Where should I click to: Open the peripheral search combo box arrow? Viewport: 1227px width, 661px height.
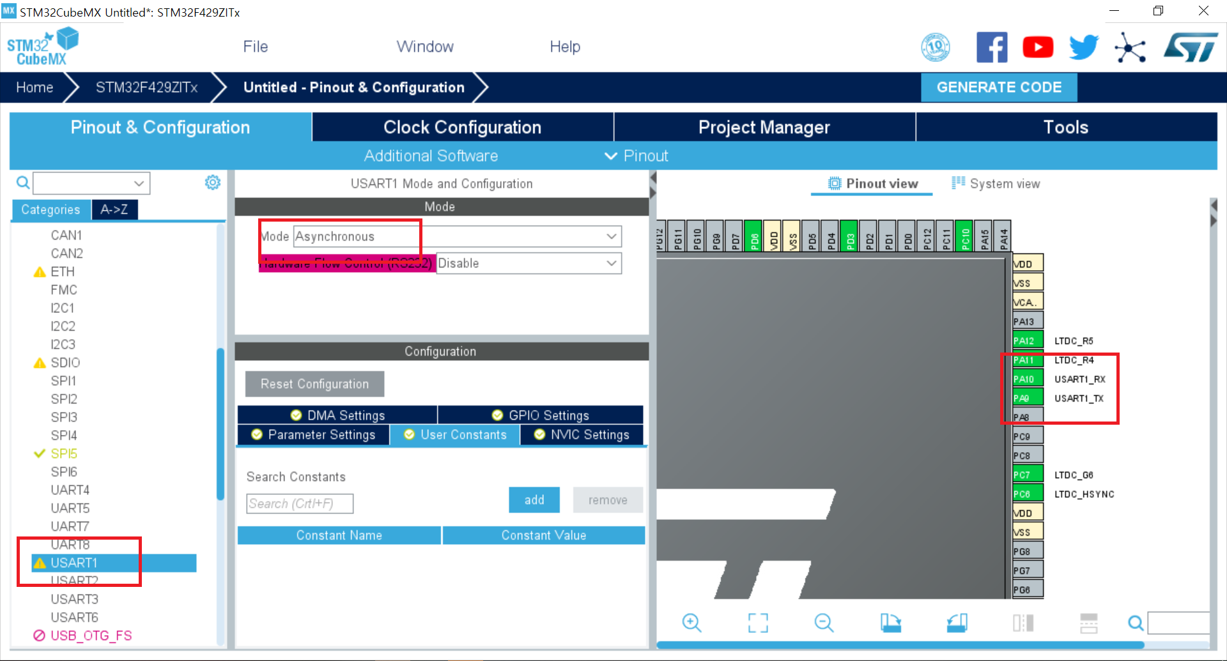pyautogui.click(x=139, y=183)
